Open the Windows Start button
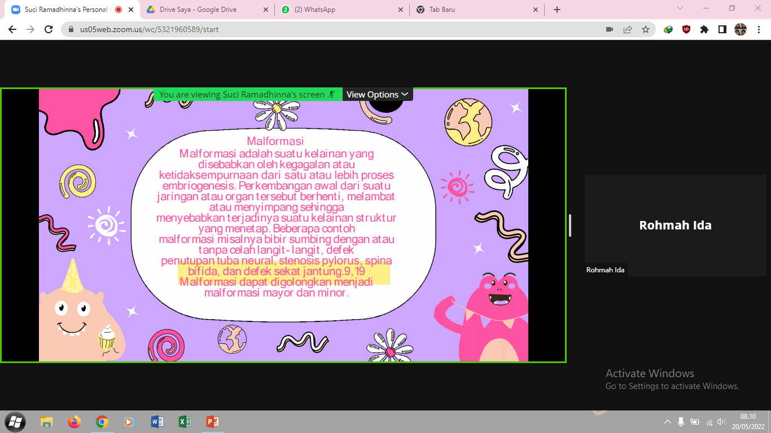The height and width of the screenshot is (433, 771). coord(15,422)
